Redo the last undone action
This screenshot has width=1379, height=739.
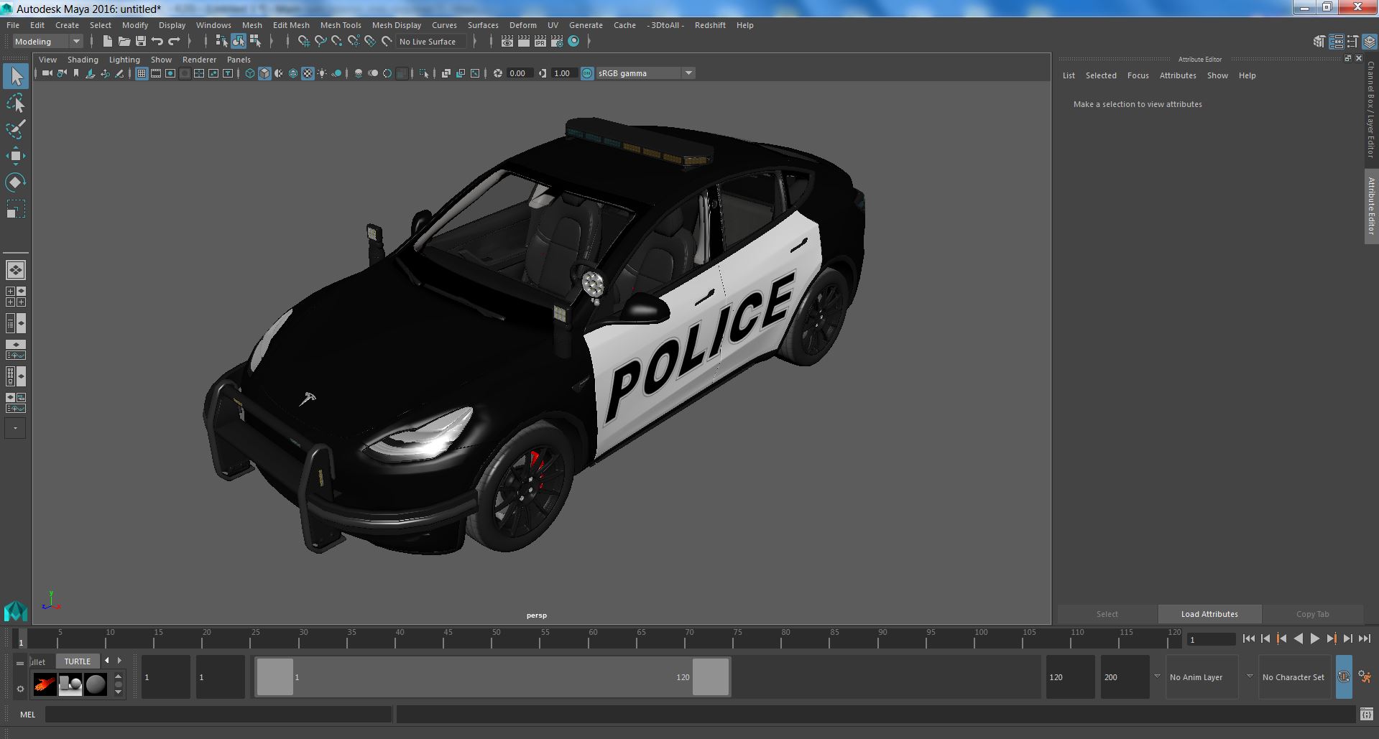click(174, 42)
